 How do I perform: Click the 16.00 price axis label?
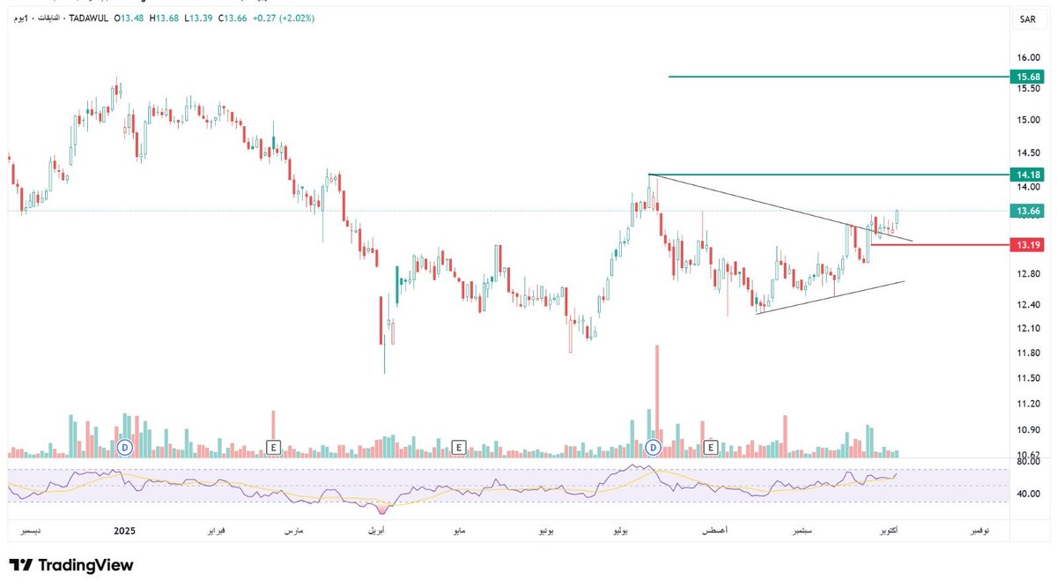[1029, 58]
